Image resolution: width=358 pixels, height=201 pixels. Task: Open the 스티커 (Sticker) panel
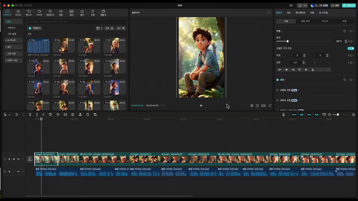[39, 13]
